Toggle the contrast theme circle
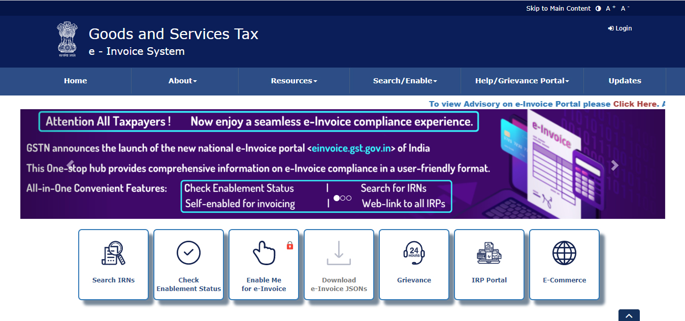Viewport: 685px width, 321px height. [x=598, y=8]
